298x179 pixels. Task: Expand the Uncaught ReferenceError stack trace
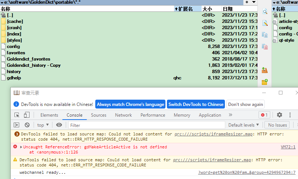click(x=21, y=147)
